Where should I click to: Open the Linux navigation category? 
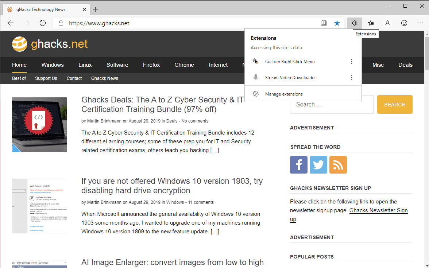click(85, 65)
